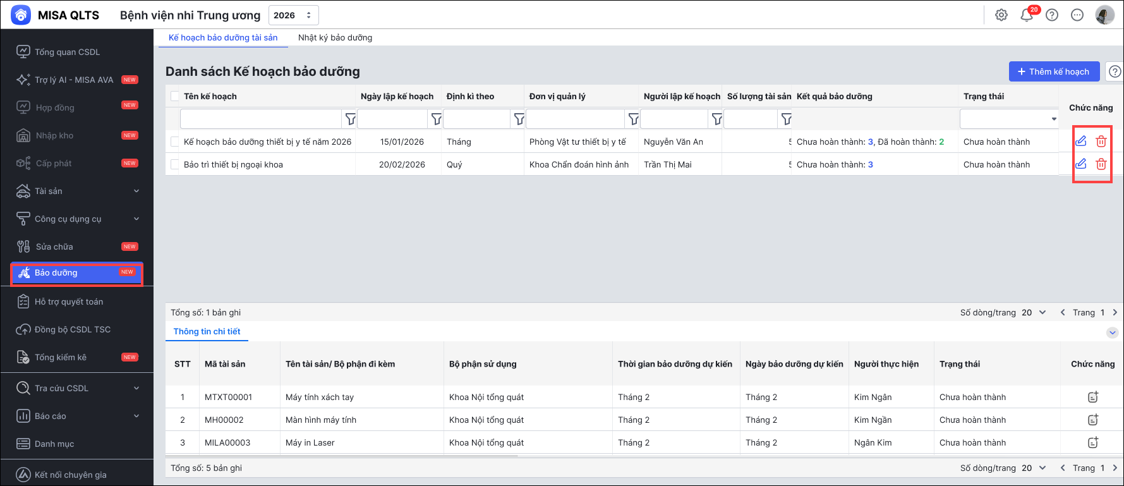Open user profile avatar
This screenshot has height=486, width=1124.
pyautogui.click(x=1104, y=15)
